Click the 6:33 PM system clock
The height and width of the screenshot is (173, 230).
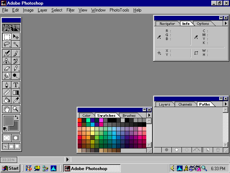(x=218, y=168)
